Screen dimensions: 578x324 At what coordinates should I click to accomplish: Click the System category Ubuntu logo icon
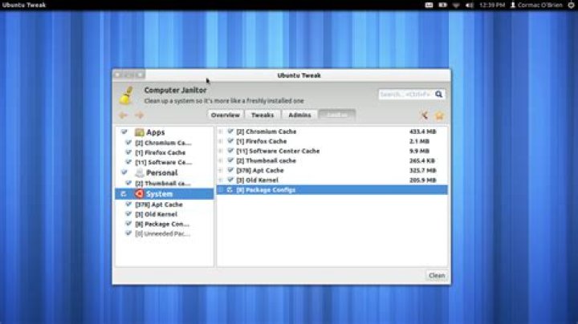[x=140, y=193]
